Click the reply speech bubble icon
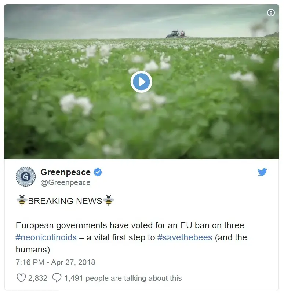Image resolution: width=284 pixels, height=295 pixels. (x=57, y=278)
